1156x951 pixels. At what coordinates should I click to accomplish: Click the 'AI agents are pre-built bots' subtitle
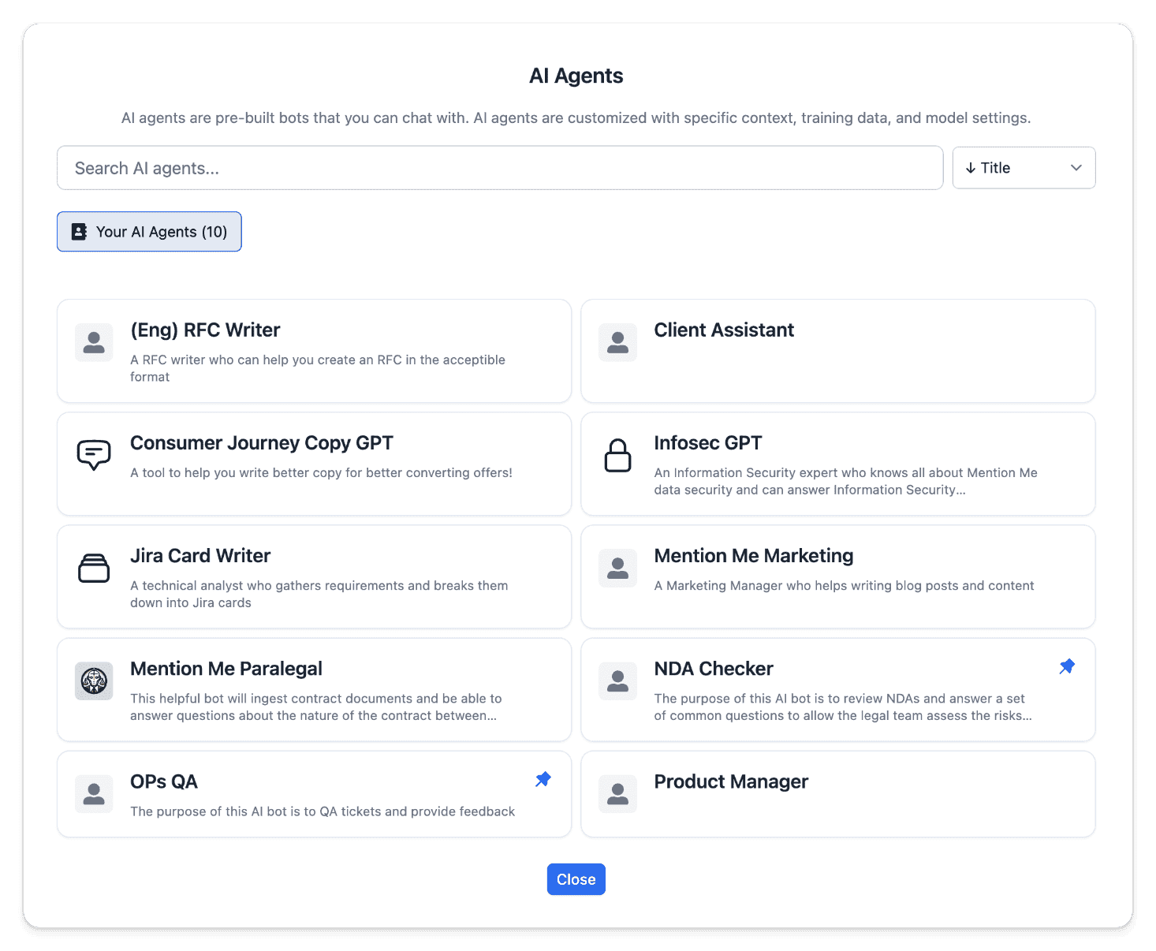(576, 117)
